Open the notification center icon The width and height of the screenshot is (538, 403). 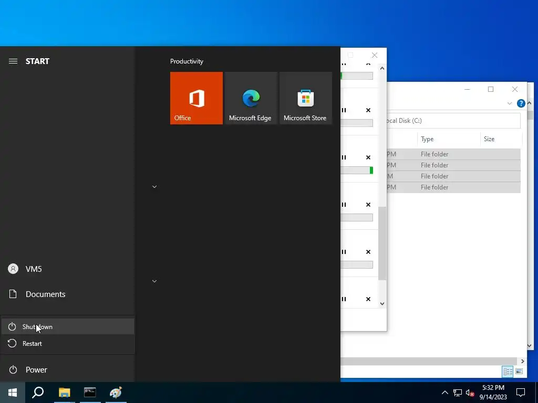click(521, 393)
